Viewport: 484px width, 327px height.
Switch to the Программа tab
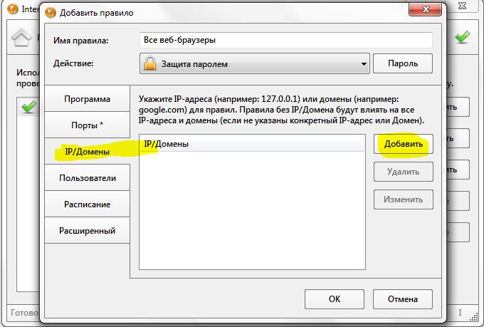87,99
